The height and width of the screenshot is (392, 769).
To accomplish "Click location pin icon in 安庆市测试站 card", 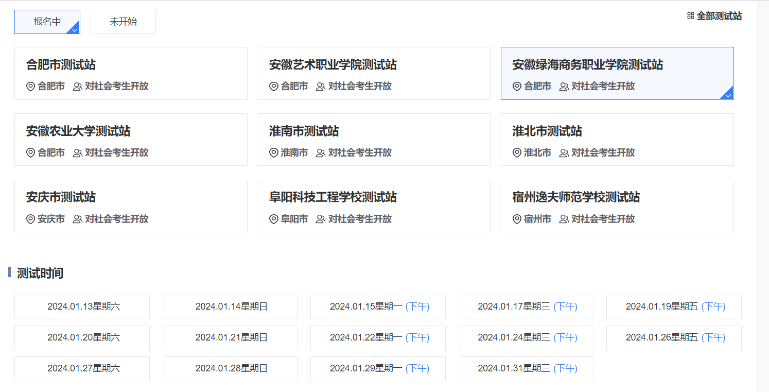I will tap(30, 219).
